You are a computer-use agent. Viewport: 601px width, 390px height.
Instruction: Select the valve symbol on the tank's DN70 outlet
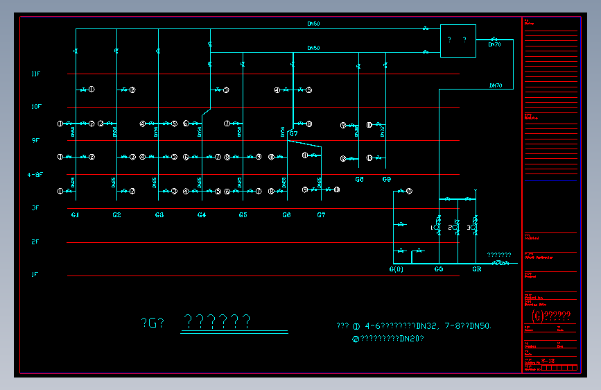click(x=494, y=39)
